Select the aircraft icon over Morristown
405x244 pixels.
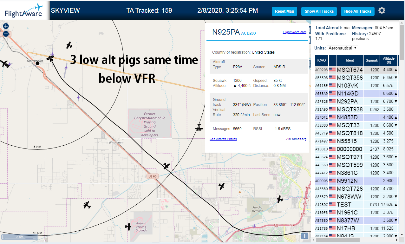50,58
